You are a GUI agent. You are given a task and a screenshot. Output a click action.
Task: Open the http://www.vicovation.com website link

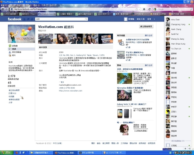point(71,91)
